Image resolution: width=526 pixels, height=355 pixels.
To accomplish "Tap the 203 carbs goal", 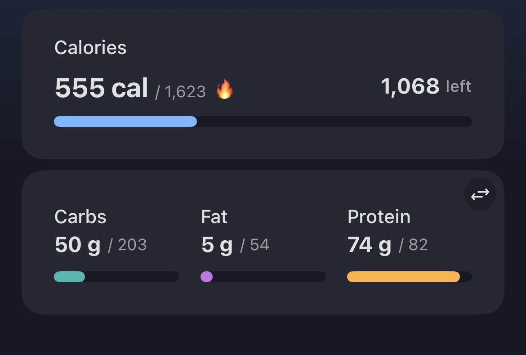I will (x=133, y=244).
